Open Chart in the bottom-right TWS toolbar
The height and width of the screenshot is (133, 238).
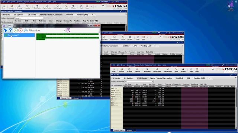click(x=191, y=70)
